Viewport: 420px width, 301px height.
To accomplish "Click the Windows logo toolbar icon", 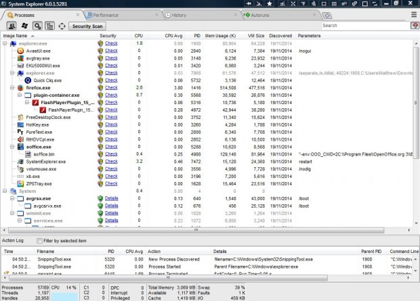I will pos(24,26).
